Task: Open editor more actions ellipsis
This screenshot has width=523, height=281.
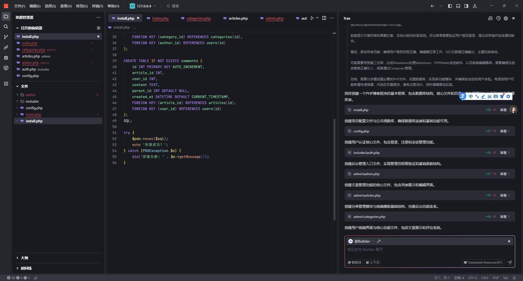Action: coord(332,18)
